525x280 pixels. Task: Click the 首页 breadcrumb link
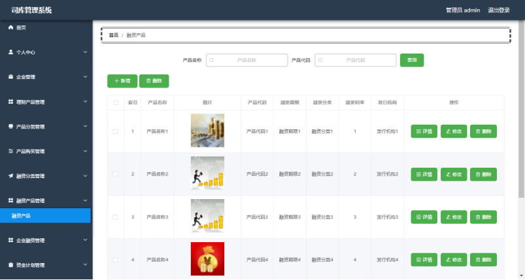pos(114,35)
